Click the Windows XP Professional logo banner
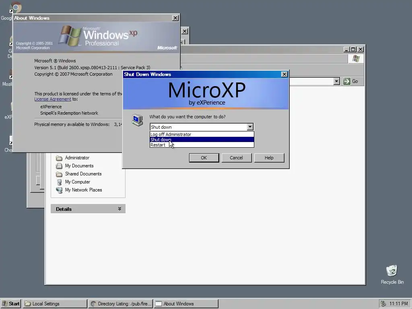 97,37
